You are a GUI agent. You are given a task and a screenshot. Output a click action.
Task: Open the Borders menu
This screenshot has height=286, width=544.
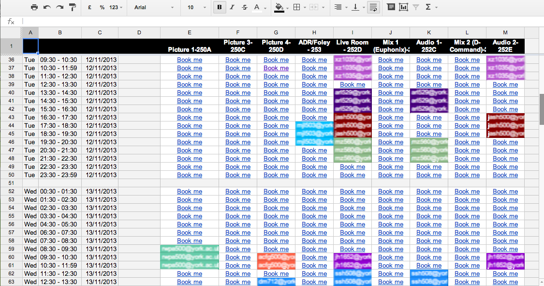[x=296, y=7]
